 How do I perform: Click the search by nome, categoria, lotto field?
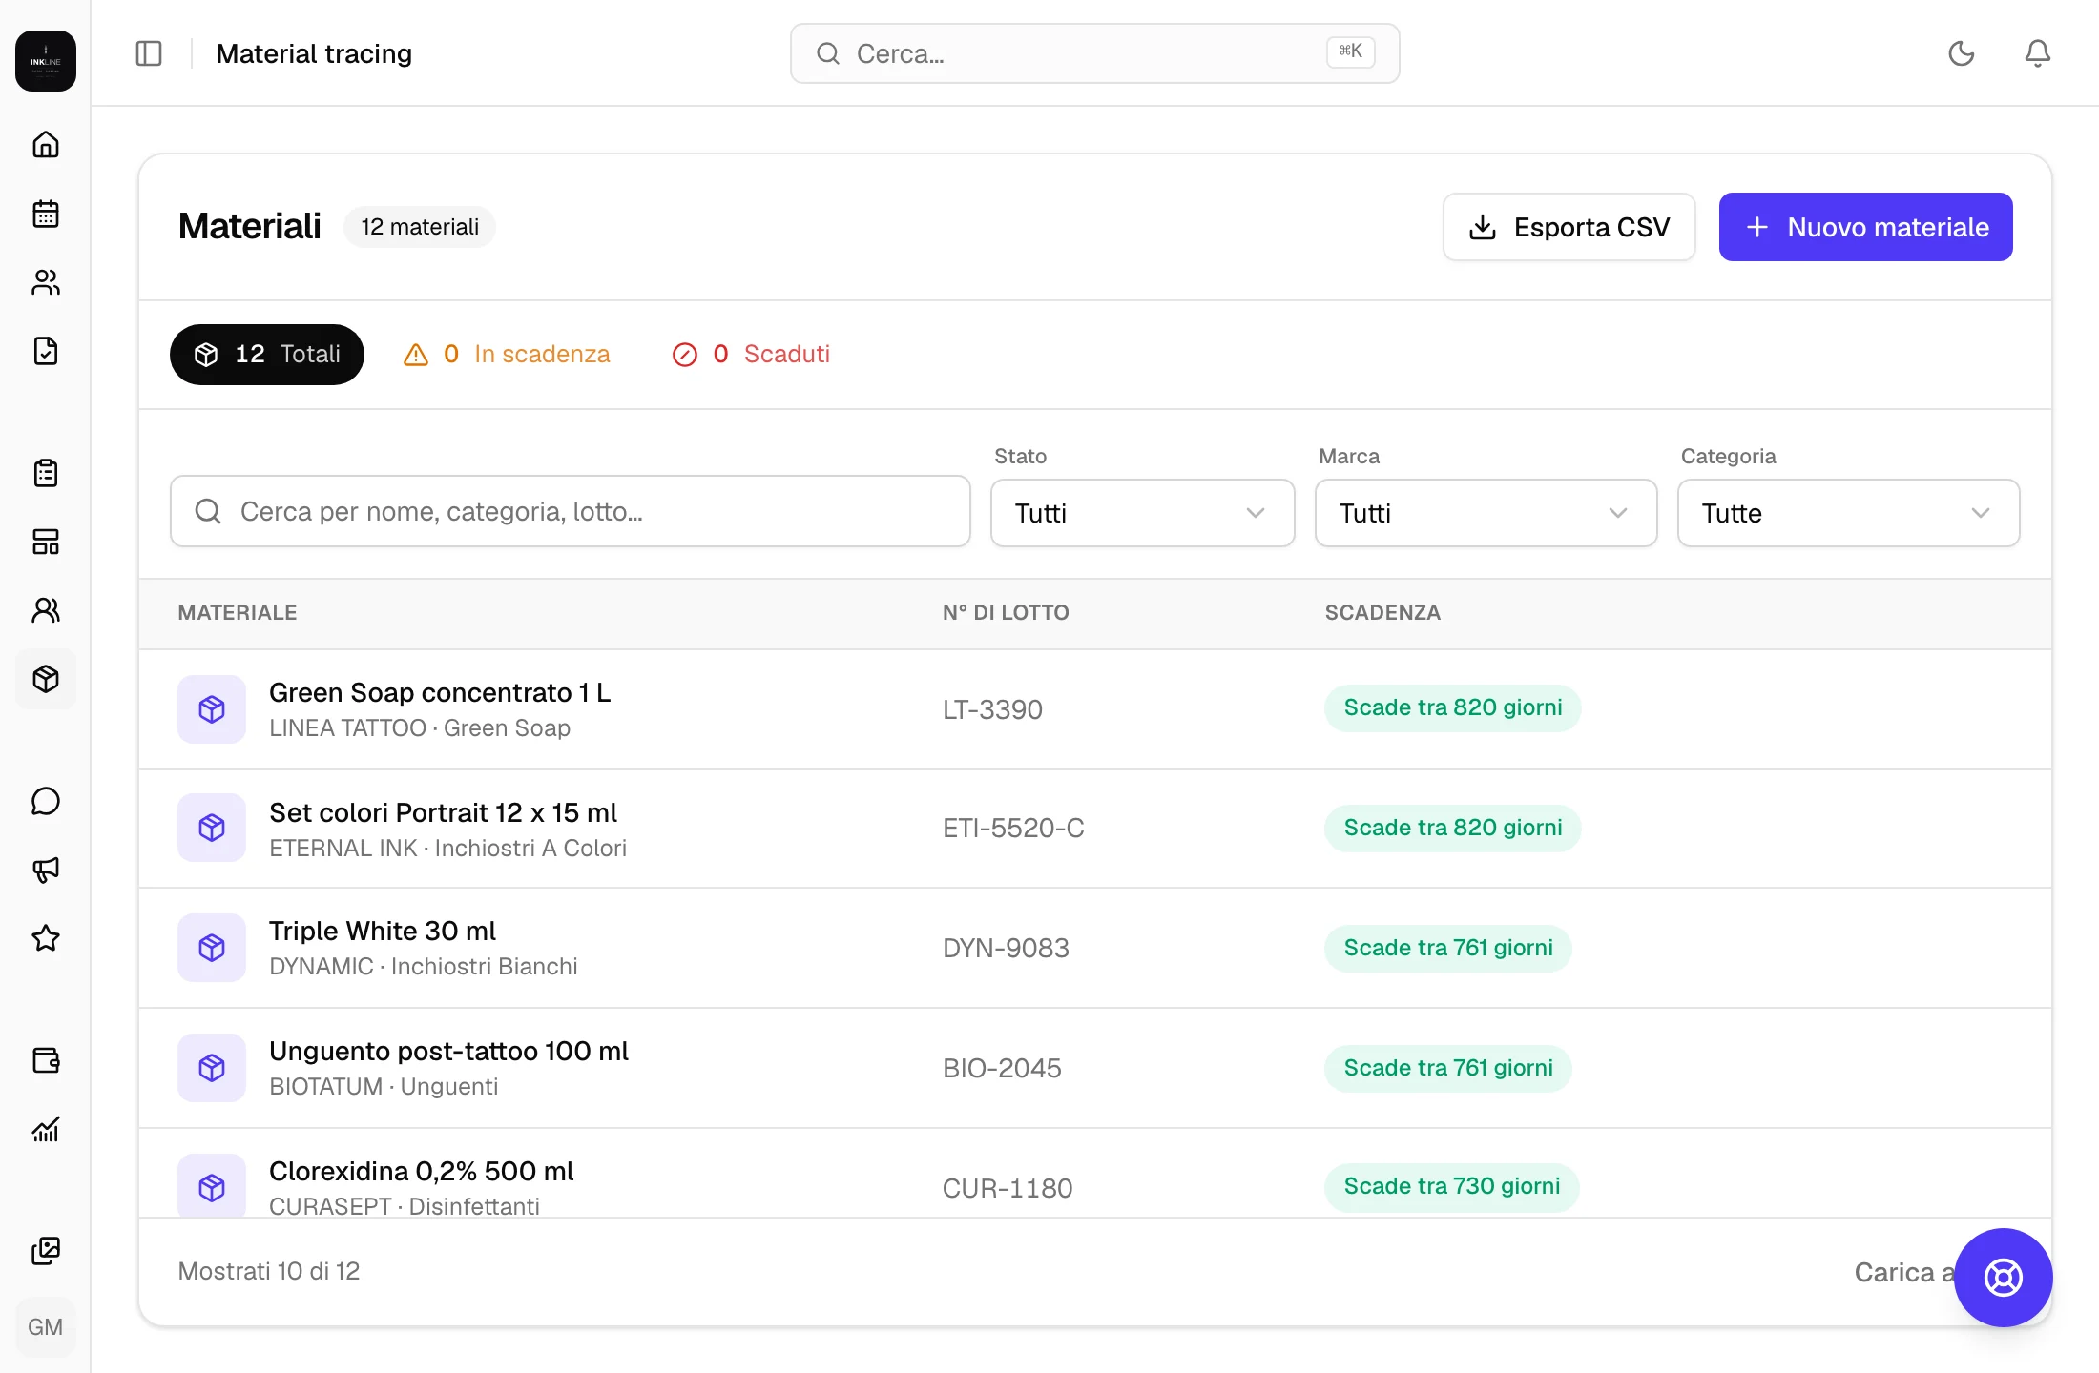(x=571, y=511)
